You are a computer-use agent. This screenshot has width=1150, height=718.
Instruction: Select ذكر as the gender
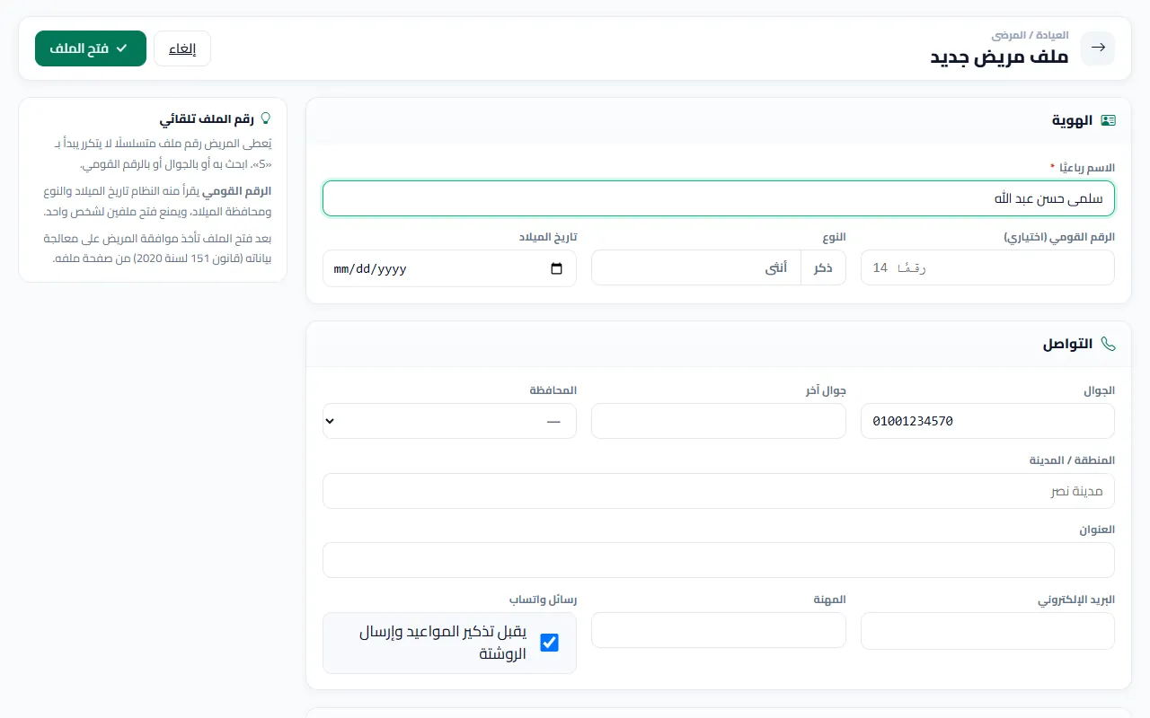(x=823, y=268)
